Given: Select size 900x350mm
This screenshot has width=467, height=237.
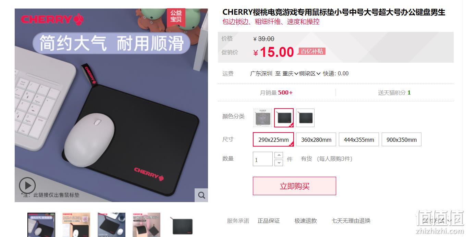Looking at the screenshot, I should [x=402, y=139].
